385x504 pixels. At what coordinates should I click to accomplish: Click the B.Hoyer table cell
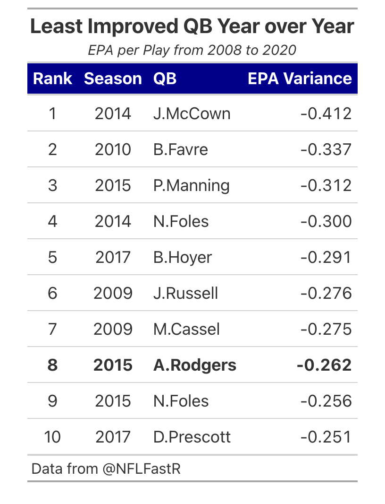[183, 258]
